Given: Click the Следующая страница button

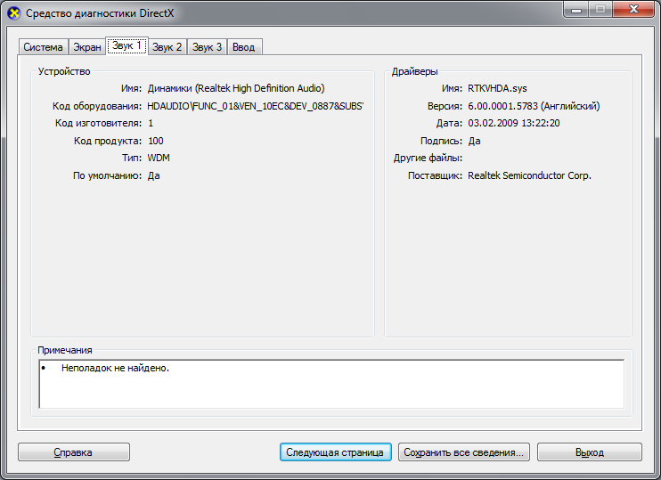Looking at the screenshot, I should (335, 452).
